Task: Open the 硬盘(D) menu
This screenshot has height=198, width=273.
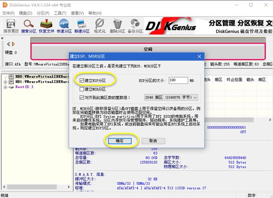Action: click(25, 13)
